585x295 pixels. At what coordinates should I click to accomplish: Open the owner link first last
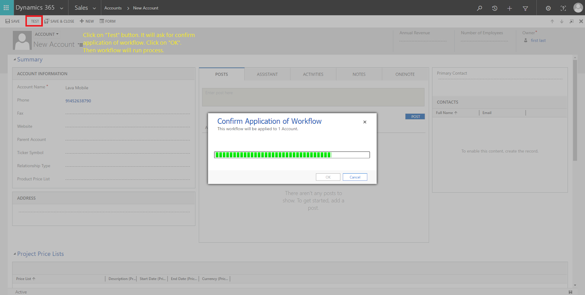(538, 41)
